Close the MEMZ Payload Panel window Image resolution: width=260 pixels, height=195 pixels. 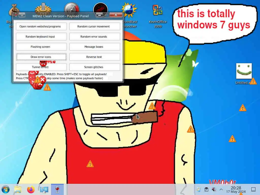point(116,15)
